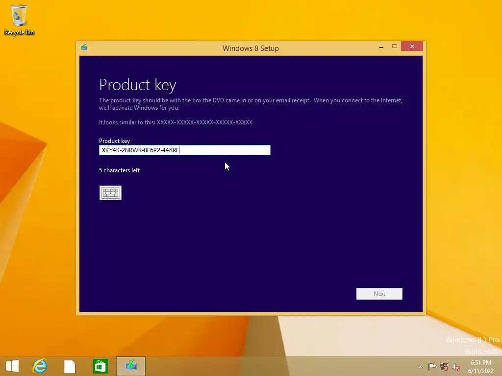Click the Windows 8 Setup title-bar icon
This screenshot has height=376, width=502.
pos(84,47)
